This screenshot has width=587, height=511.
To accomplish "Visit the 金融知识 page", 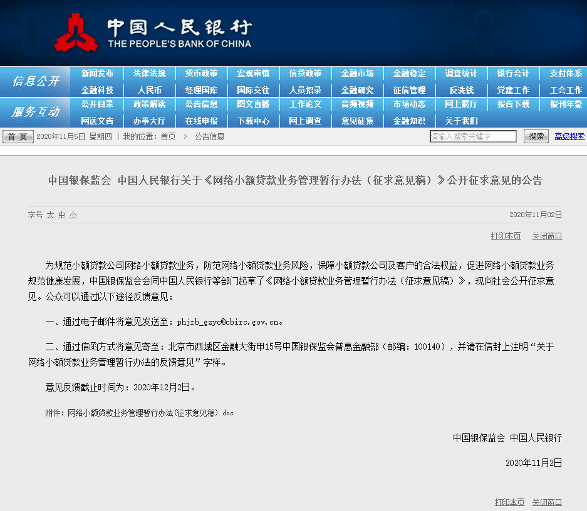I will (410, 121).
